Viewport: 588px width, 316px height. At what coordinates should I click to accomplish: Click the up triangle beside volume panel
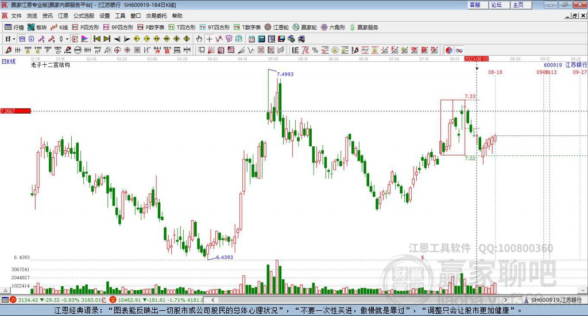[x=6, y=290]
